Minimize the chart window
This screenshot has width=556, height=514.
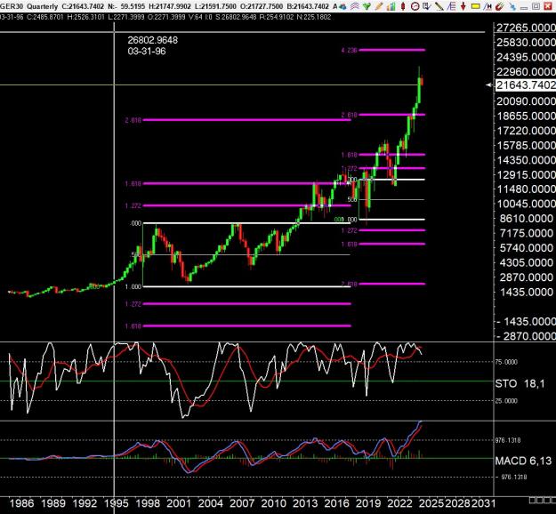point(524,7)
